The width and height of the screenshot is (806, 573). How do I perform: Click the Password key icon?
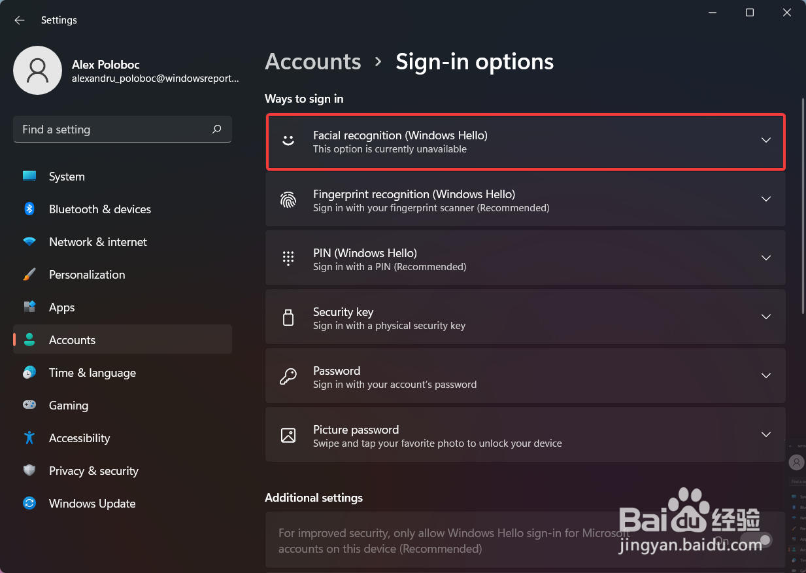click(288, 376)
